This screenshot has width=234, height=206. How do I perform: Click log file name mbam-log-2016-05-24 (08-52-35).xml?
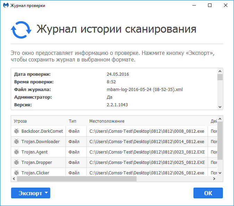pos(145,89)
